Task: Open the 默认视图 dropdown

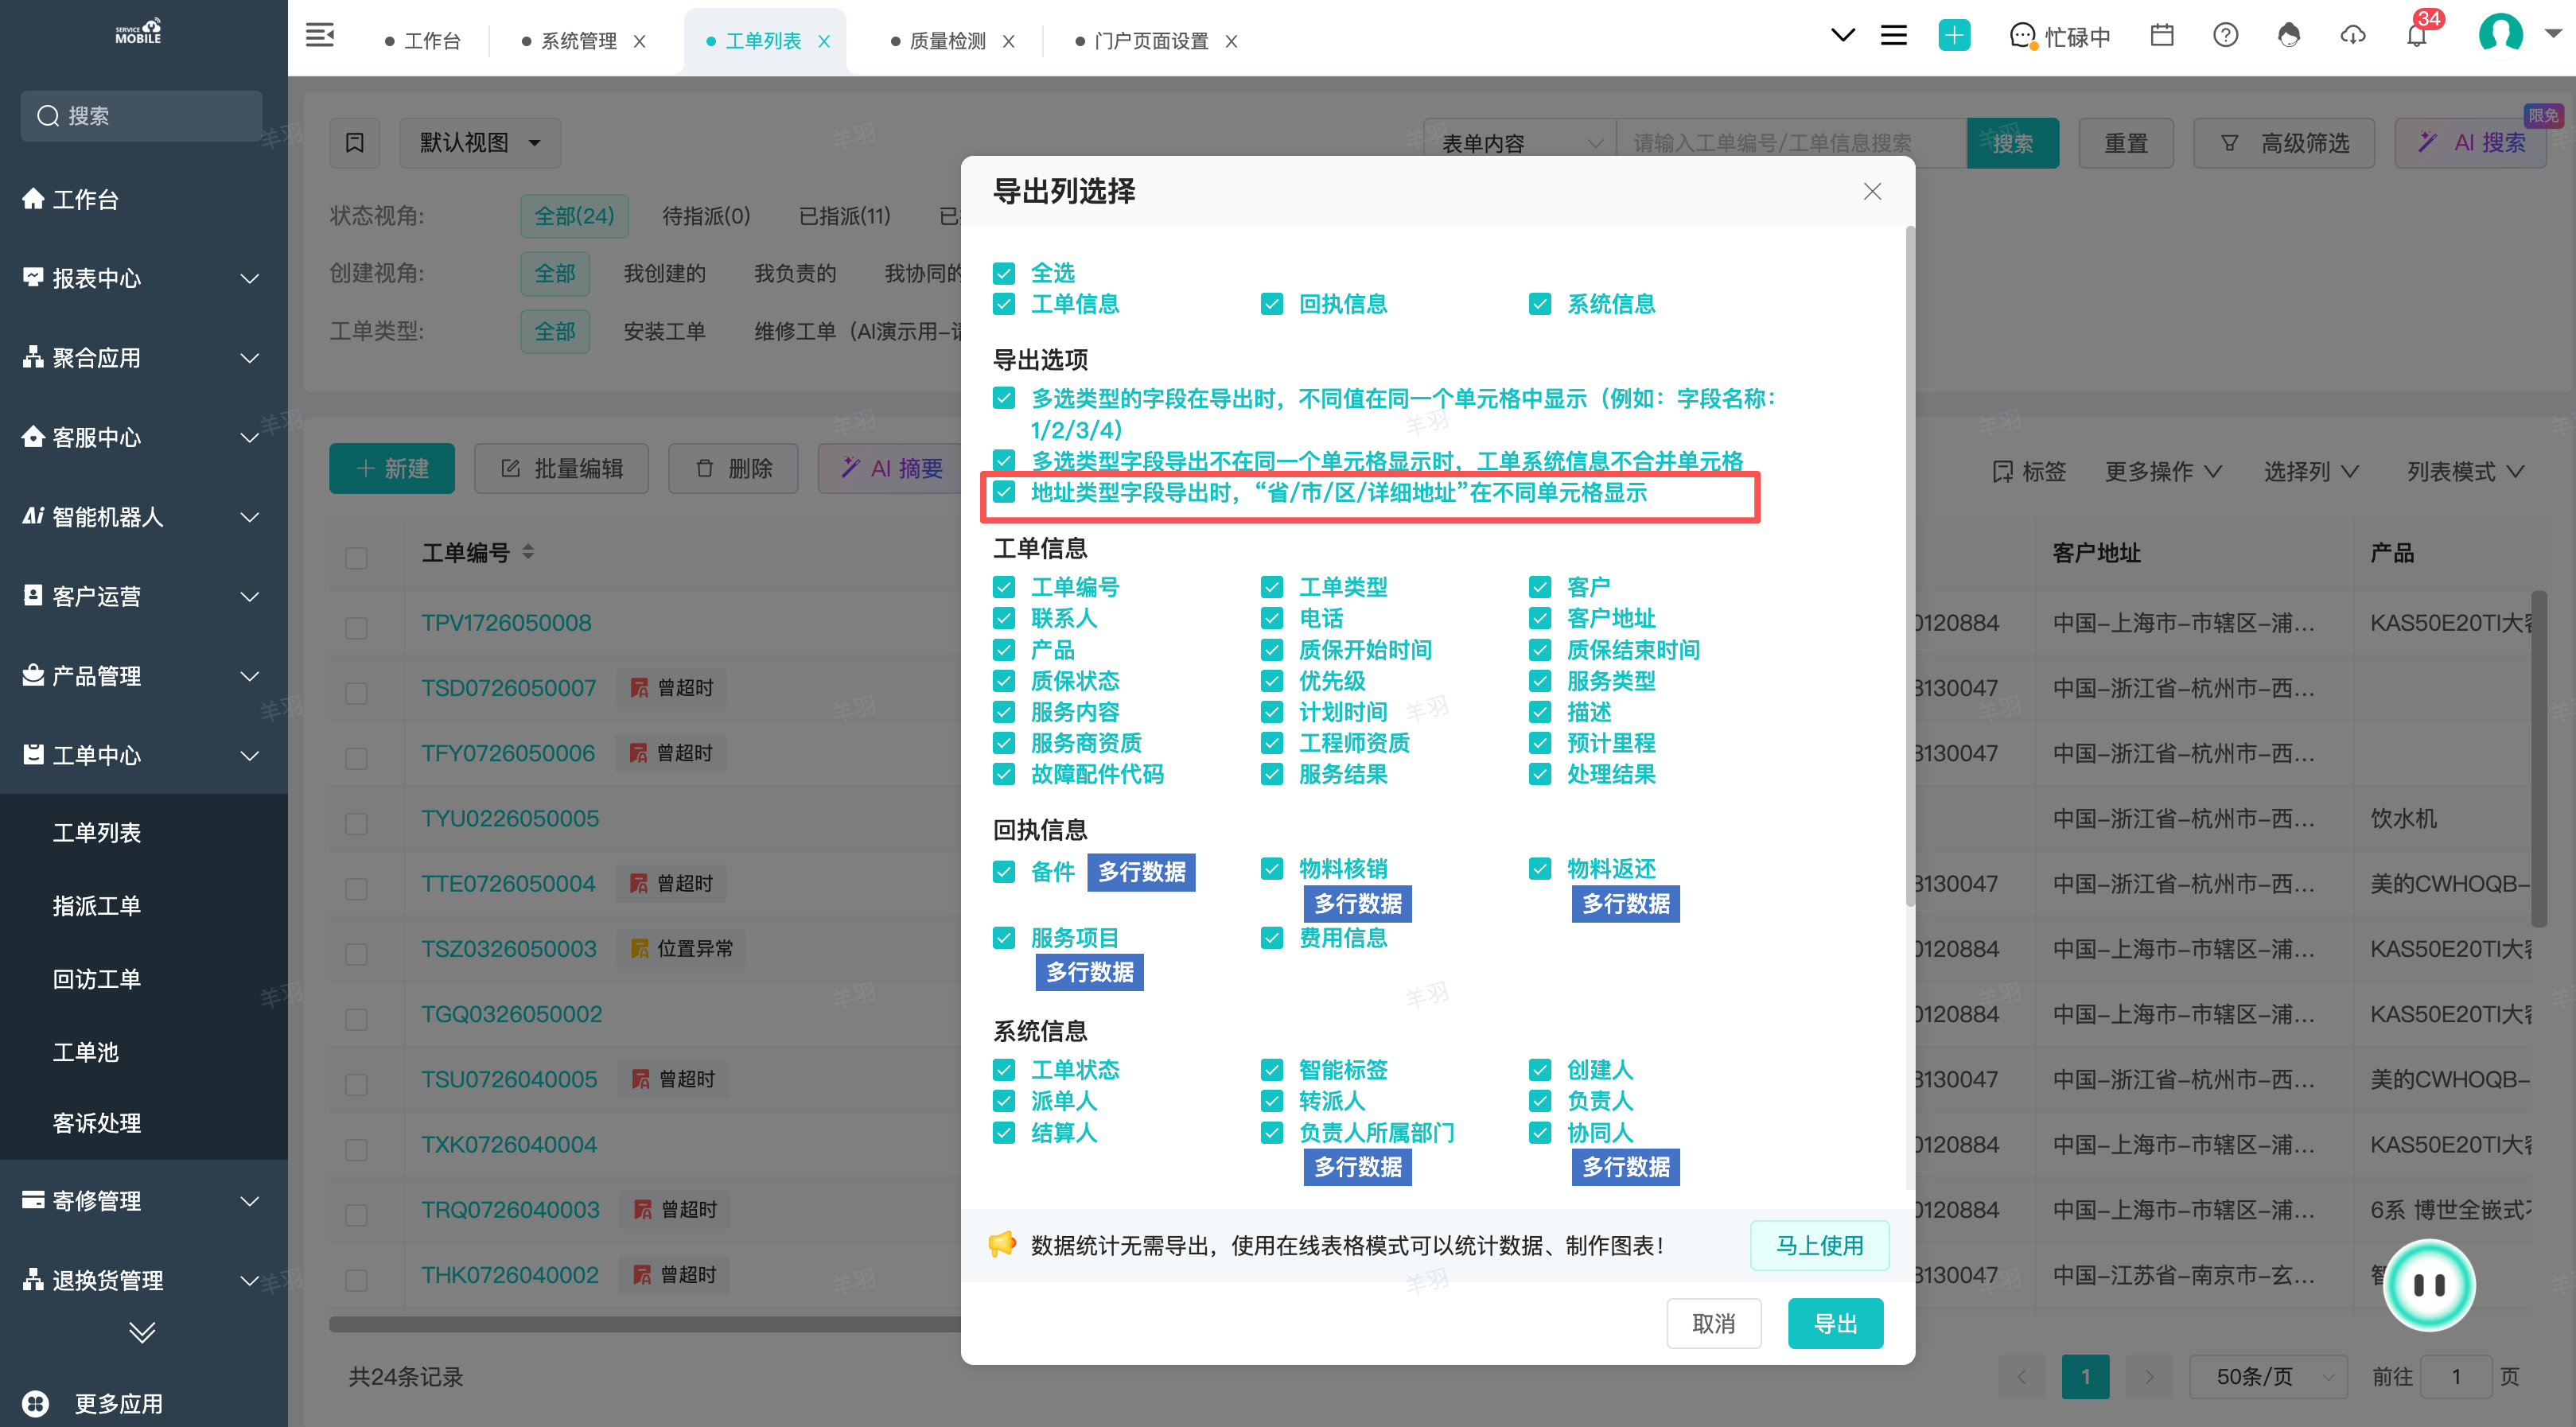Action: click(x=480, y=143)
